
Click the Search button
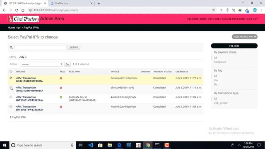tap(74, 47)
